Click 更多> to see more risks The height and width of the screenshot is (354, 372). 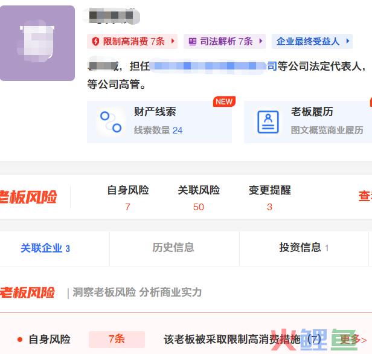coord(353,340)
